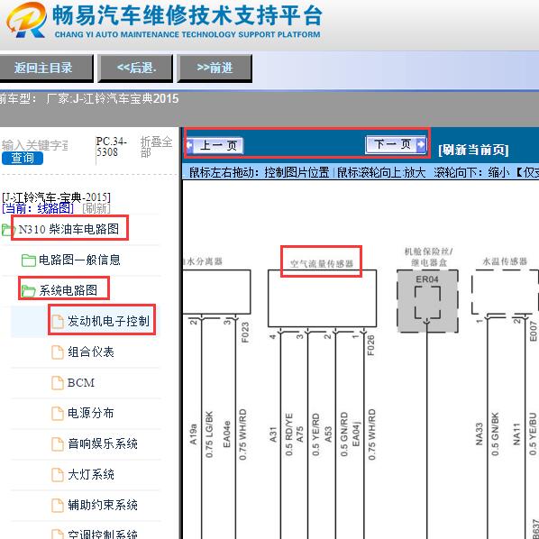Click the left arrow on 上一页 button
The height and width of the screenshot is (539, 539).
point(190,145)
